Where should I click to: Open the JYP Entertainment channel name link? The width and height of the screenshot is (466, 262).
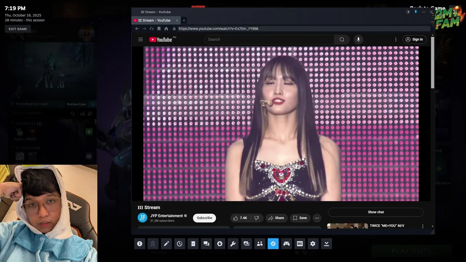point(166,216)
